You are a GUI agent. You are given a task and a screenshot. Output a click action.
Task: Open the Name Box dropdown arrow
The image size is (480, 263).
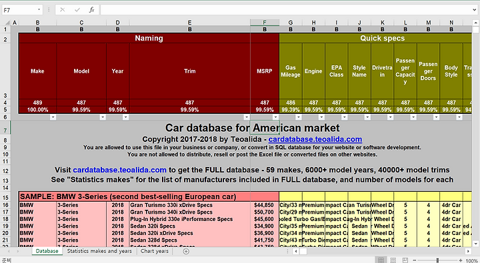coord(39,10)
